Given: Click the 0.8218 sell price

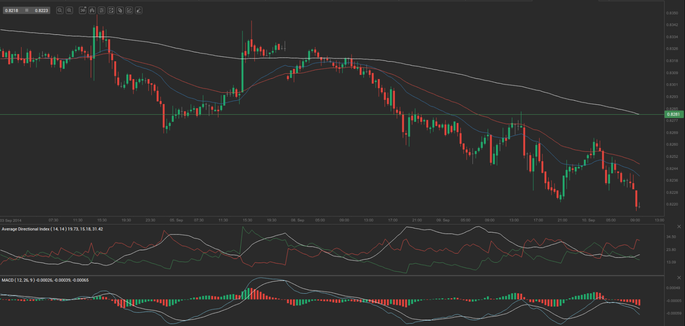Looking at the screenshot, I should tap(12, 10).
